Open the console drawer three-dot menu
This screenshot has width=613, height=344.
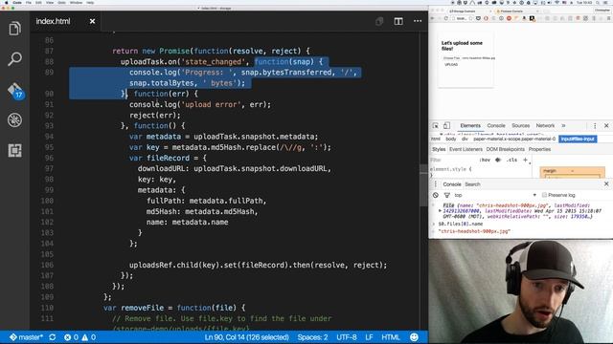(x=435, y=184)
